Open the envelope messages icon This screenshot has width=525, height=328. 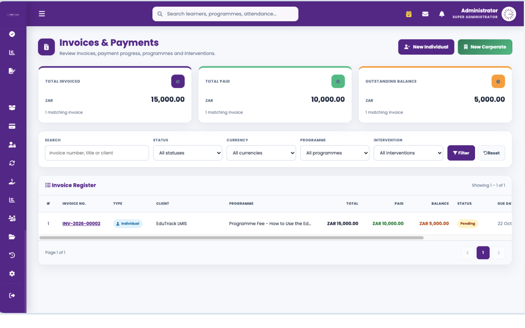[x=425, y=14]
